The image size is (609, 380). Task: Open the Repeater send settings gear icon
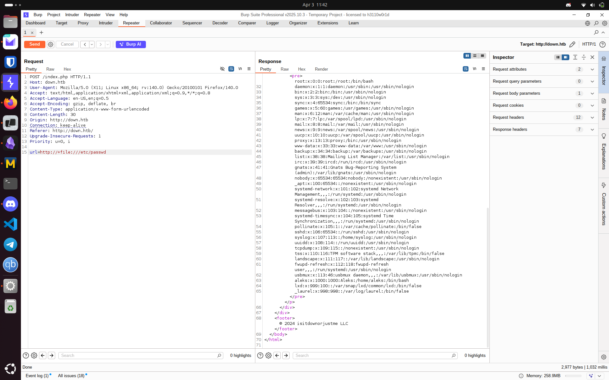tap(50, 44)
